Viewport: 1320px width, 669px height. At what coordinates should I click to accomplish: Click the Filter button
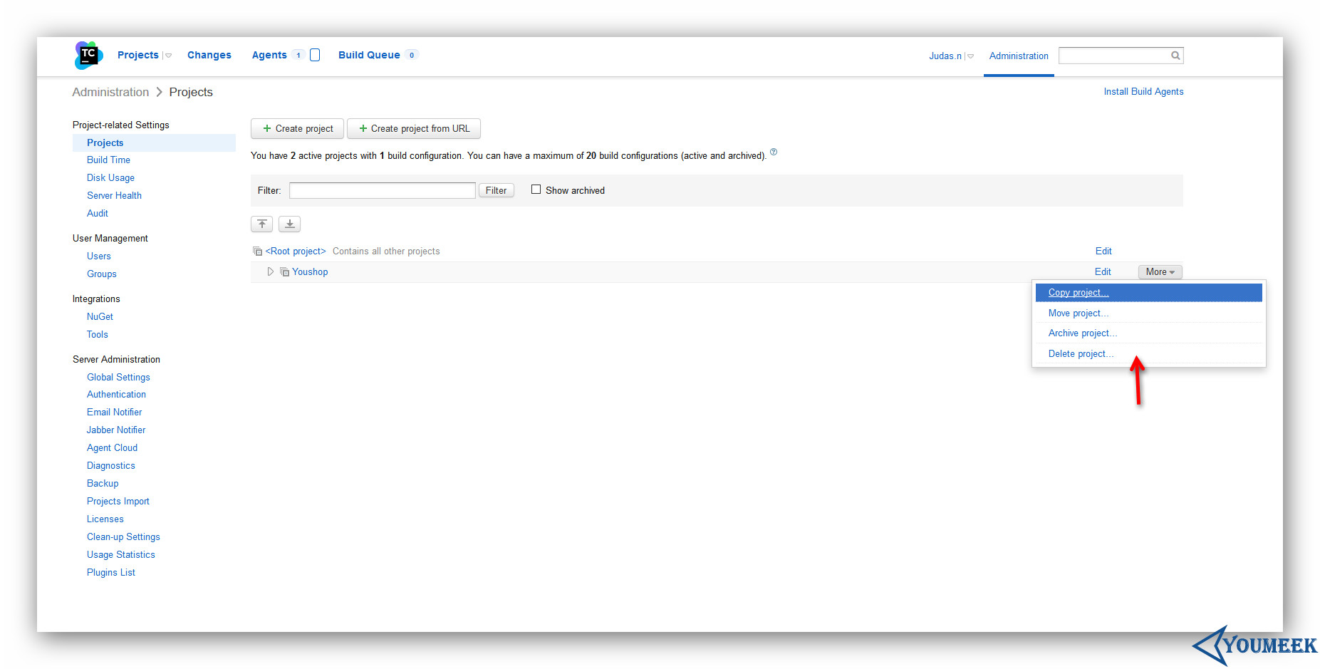(496, 190)
